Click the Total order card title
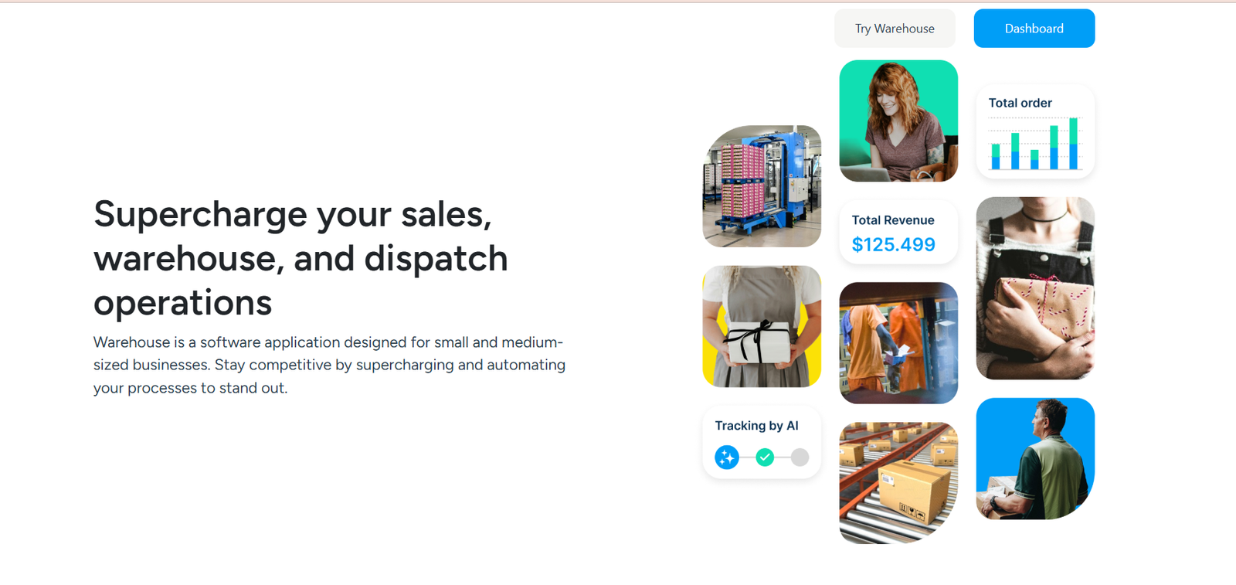 pos(1020,103)
